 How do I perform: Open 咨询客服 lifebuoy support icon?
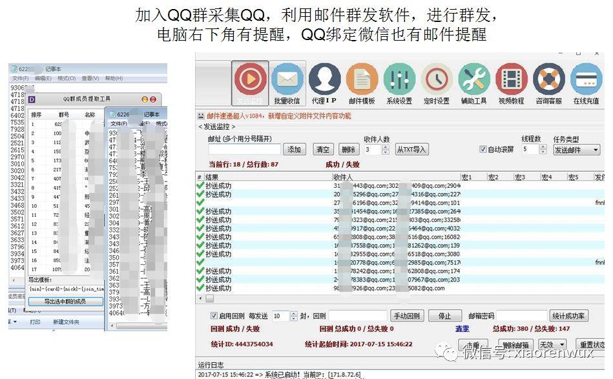tap(549, 79)
